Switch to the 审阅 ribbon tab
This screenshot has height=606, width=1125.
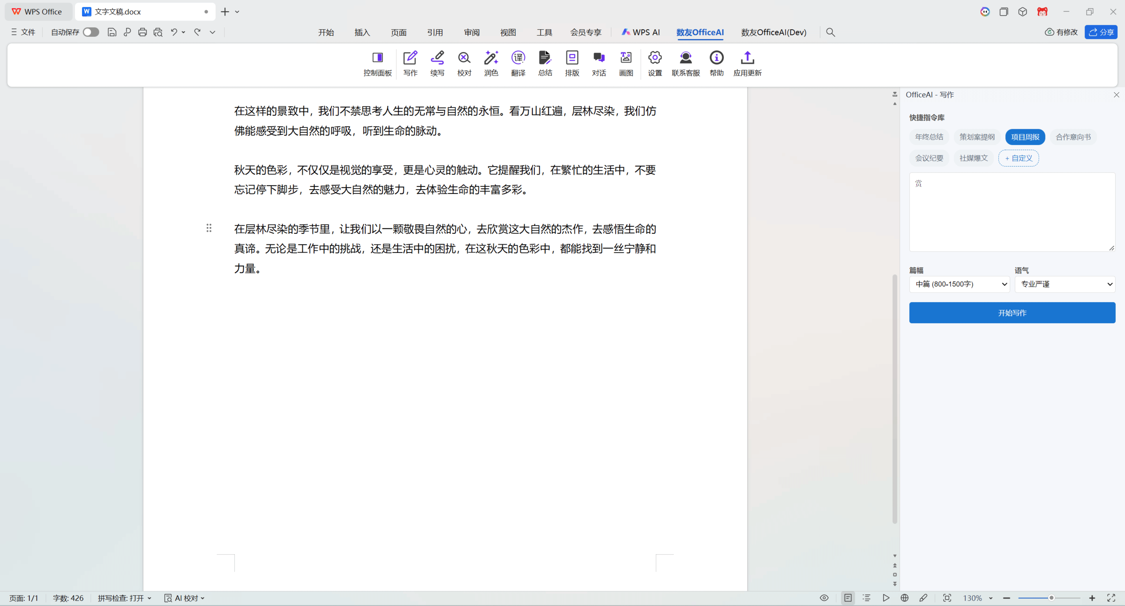tap(471, 32)
